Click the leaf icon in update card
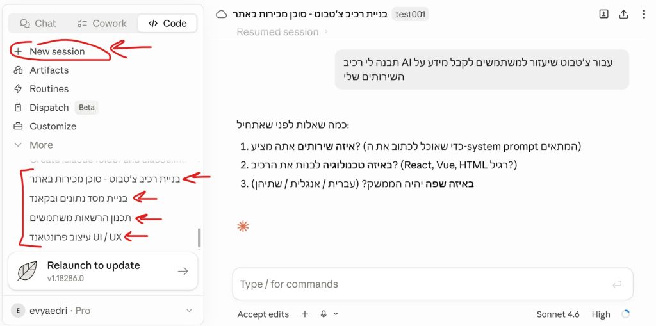 tap(27, 271)
